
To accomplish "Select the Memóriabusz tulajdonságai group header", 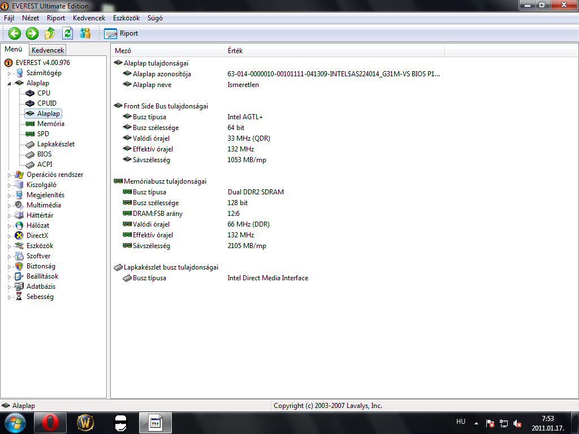I will (160, 181).
